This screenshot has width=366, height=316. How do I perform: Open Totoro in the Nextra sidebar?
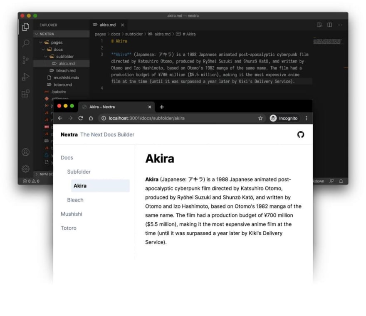click(68, 228)
